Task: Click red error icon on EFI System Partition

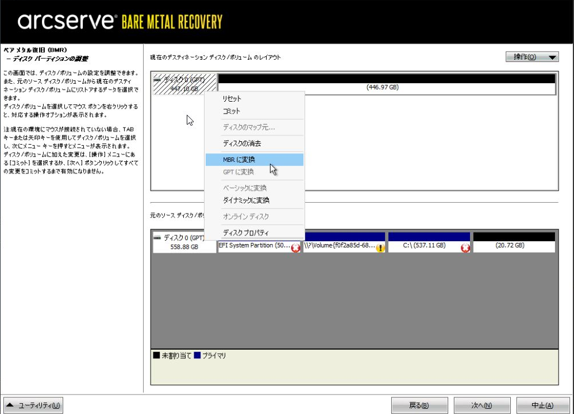Action: click(x=296, y=248)
